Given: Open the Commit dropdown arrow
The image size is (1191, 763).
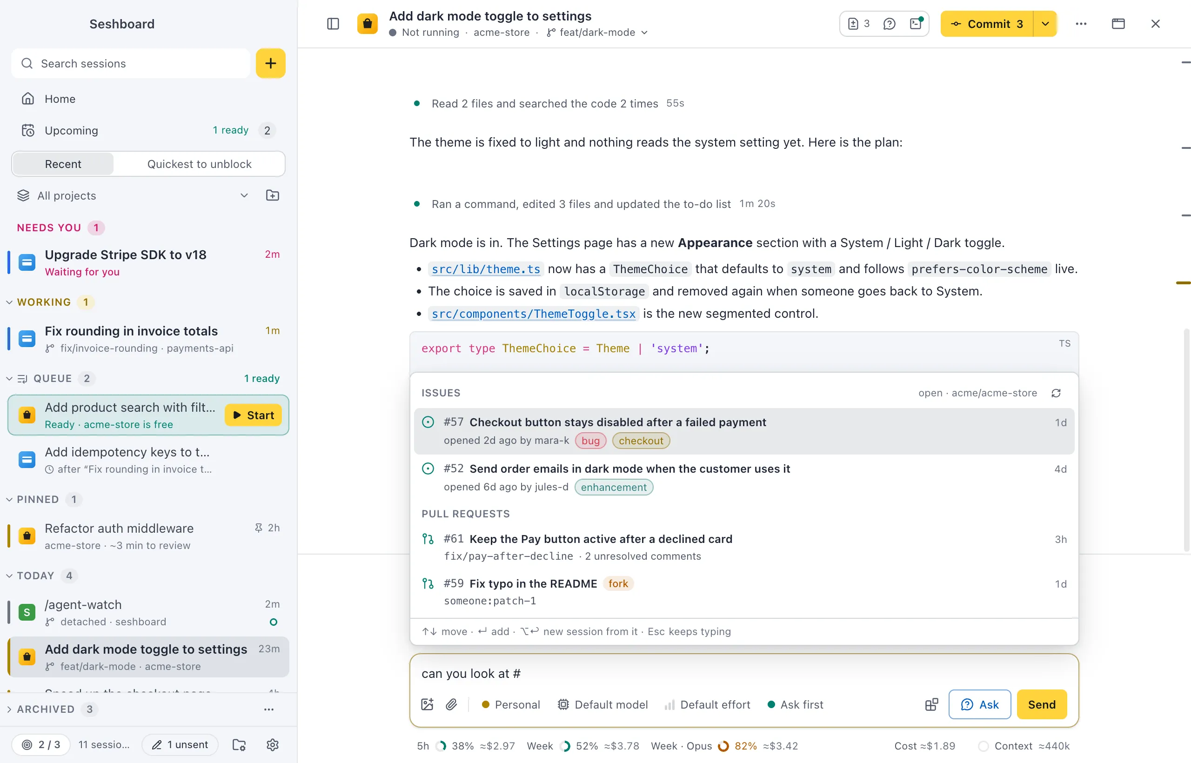Looking at the screenshot, I should [1045, 24].
